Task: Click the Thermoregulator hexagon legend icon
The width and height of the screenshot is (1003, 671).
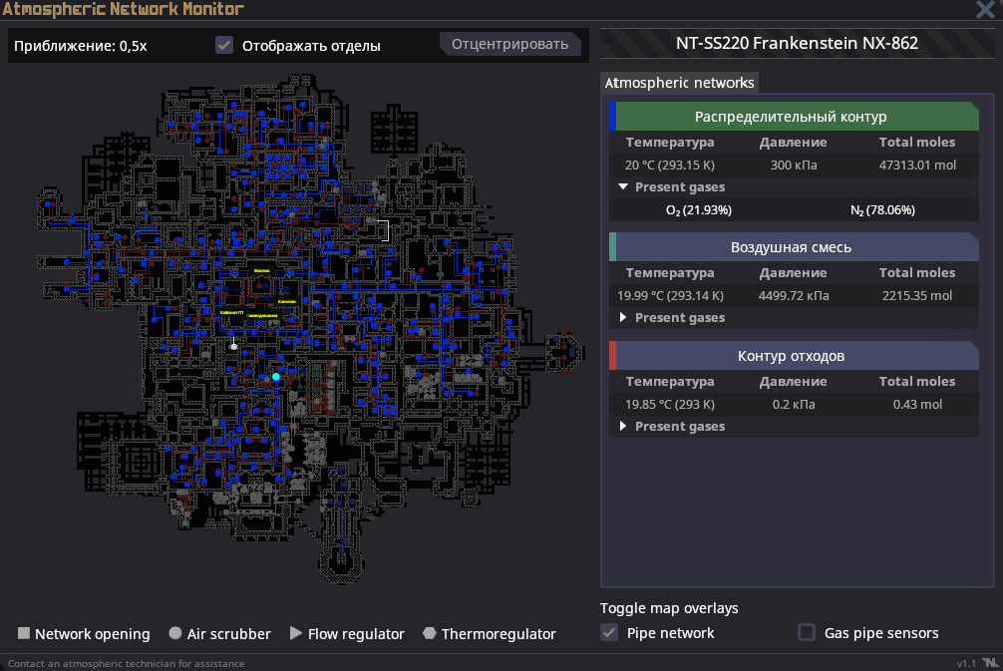Action: tap(430, 633)
